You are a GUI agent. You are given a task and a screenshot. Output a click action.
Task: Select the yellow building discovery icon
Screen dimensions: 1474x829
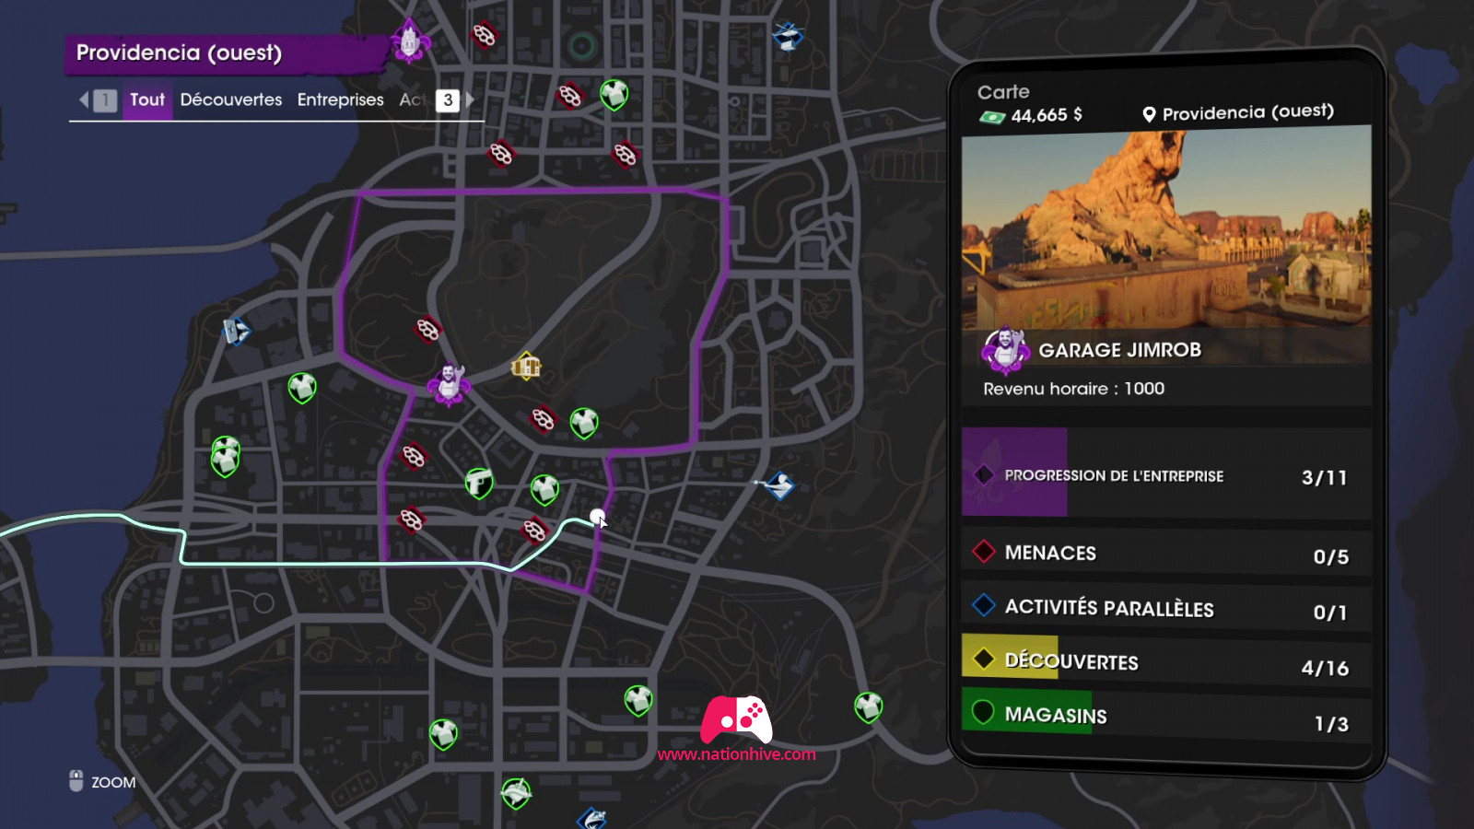click(x=526, y=367)
